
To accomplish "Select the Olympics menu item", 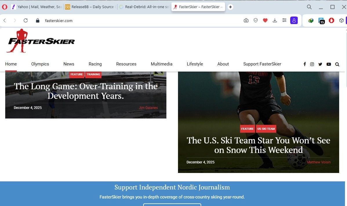I will point(40,64).
